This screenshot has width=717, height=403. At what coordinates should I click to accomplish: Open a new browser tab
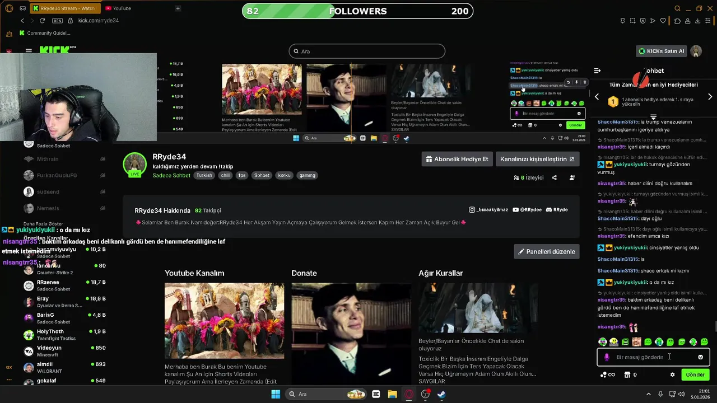point(178,8)
